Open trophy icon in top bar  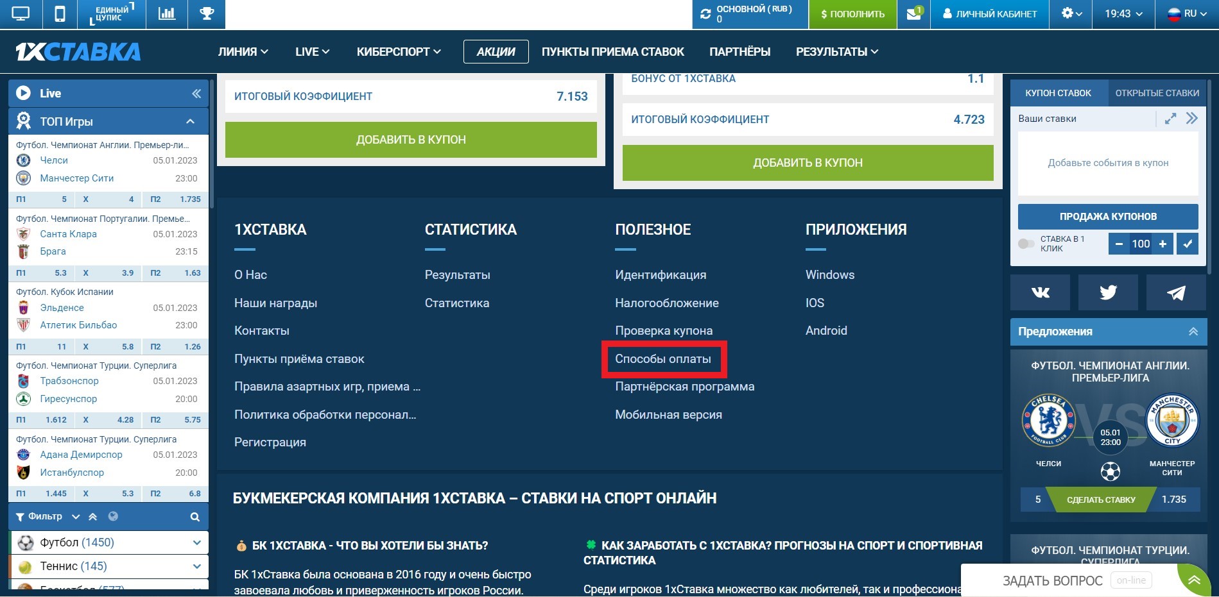coord(207,13)
